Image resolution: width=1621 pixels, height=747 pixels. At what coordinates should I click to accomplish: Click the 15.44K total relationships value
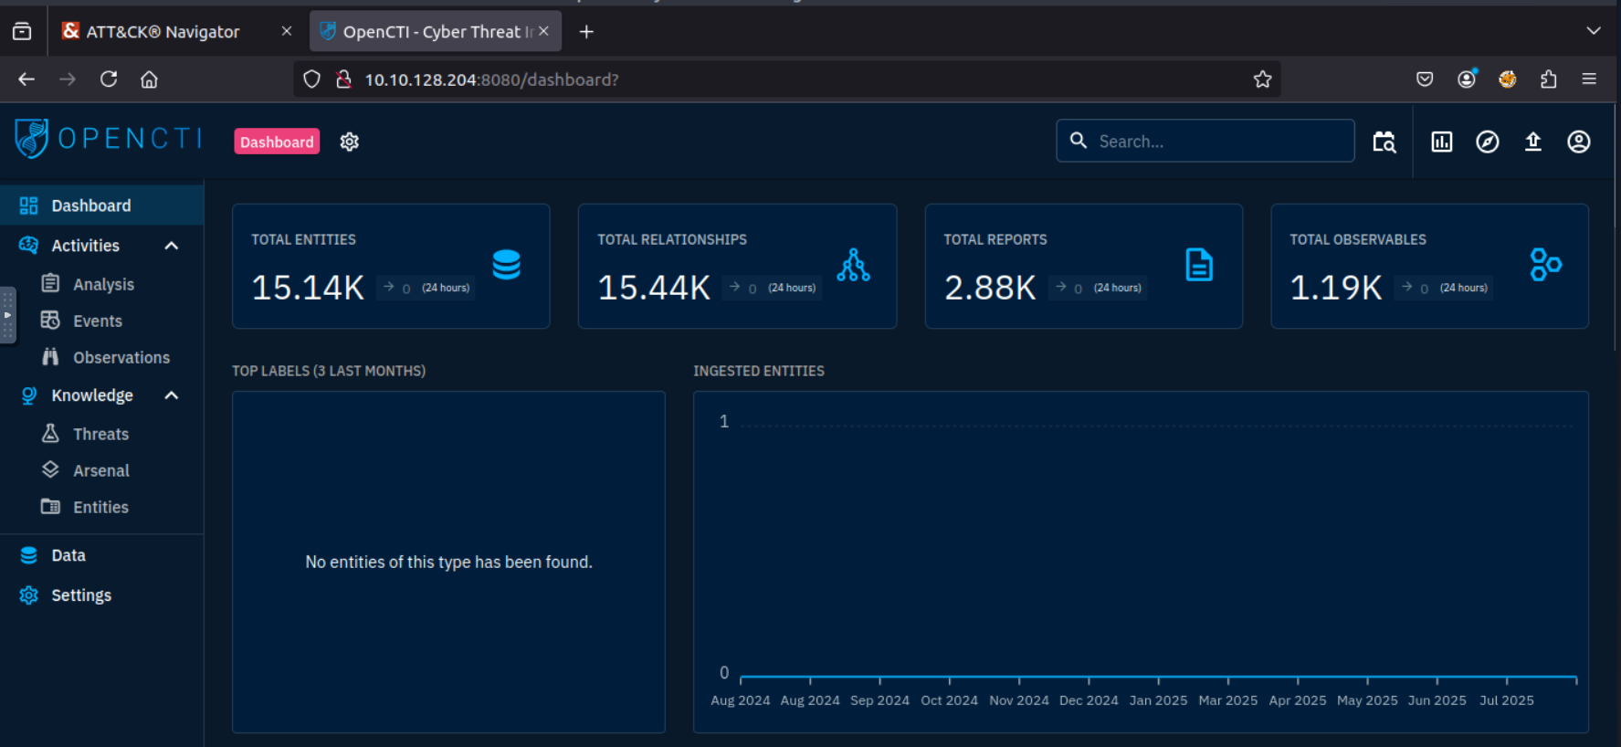coord(654,288)
